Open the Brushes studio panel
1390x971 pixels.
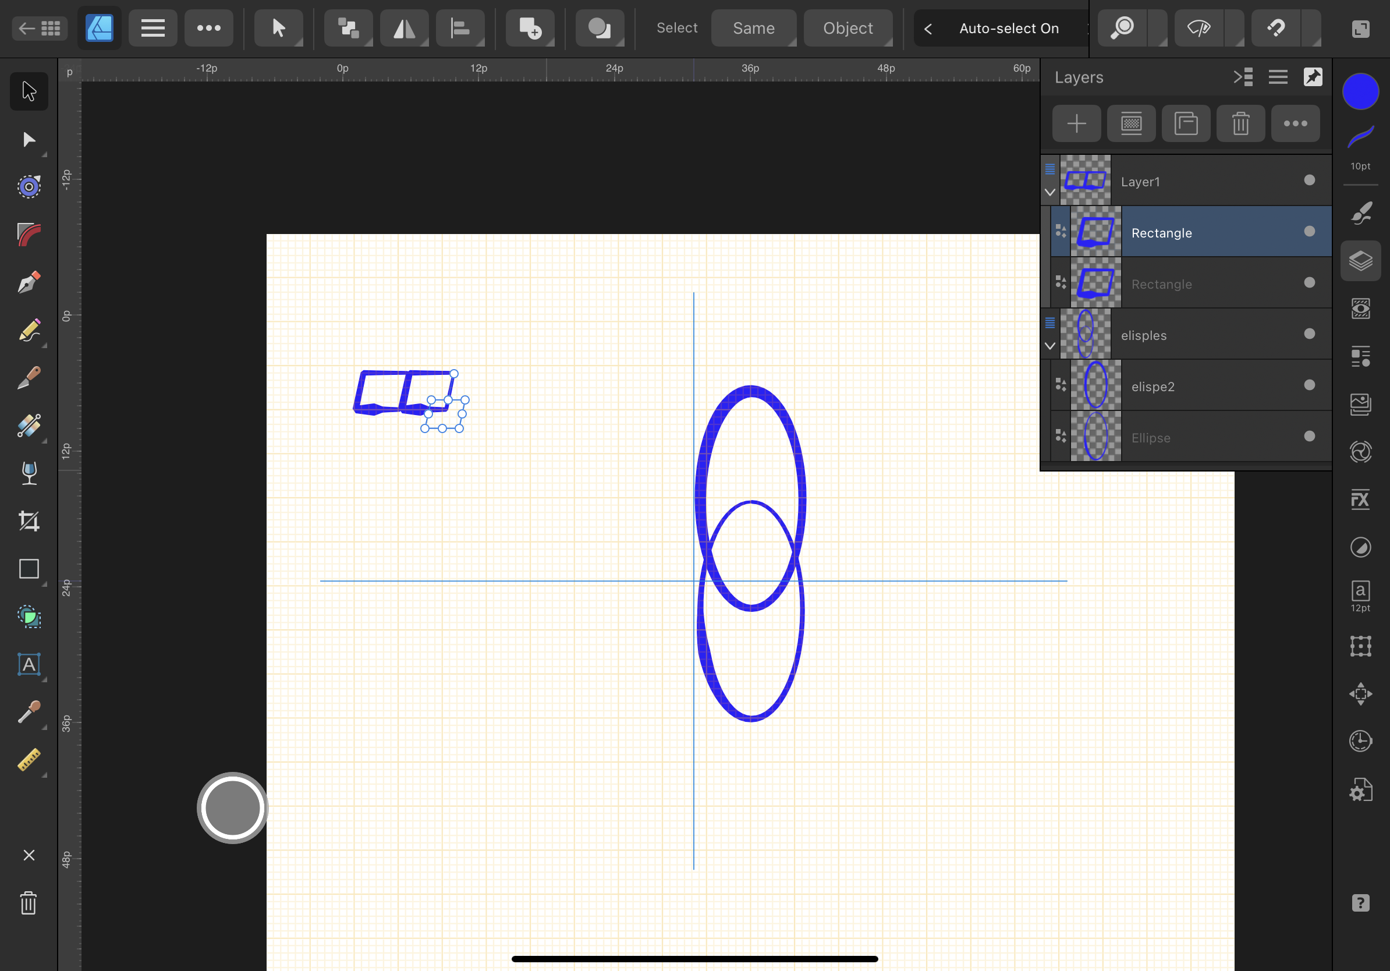[1360, 213]
